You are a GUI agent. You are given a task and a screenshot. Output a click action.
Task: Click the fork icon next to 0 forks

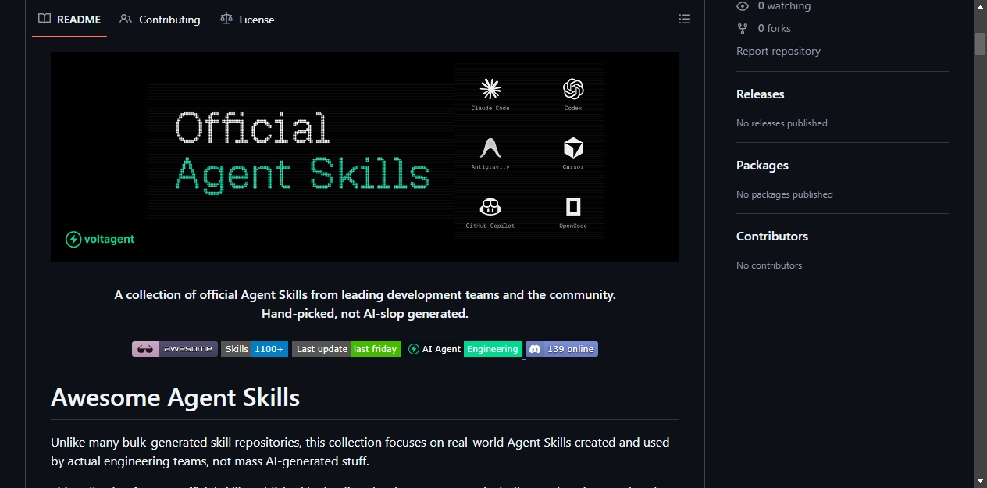(743, 28)
